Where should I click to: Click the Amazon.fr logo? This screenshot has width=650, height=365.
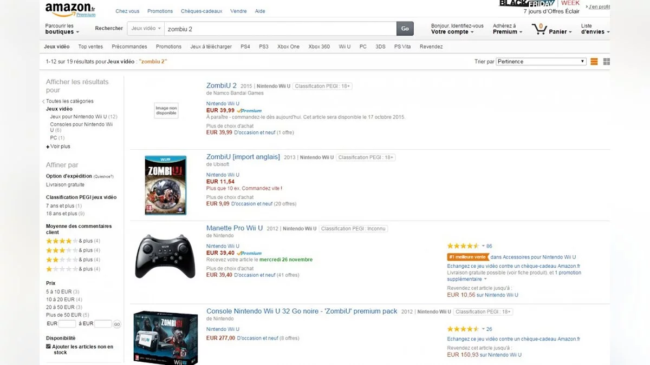[70, 9]
